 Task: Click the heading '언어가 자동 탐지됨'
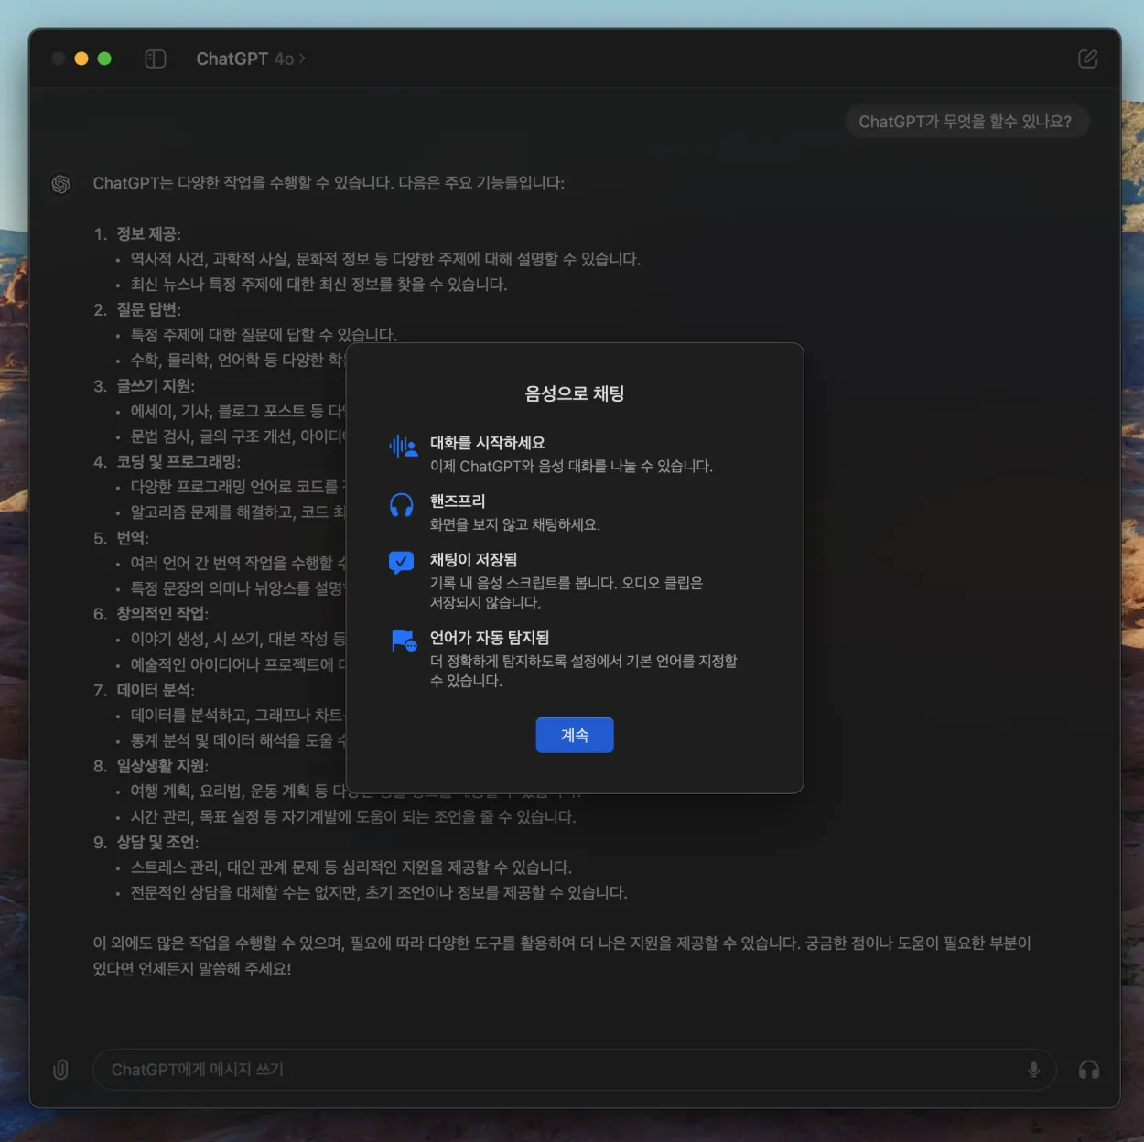490,638
